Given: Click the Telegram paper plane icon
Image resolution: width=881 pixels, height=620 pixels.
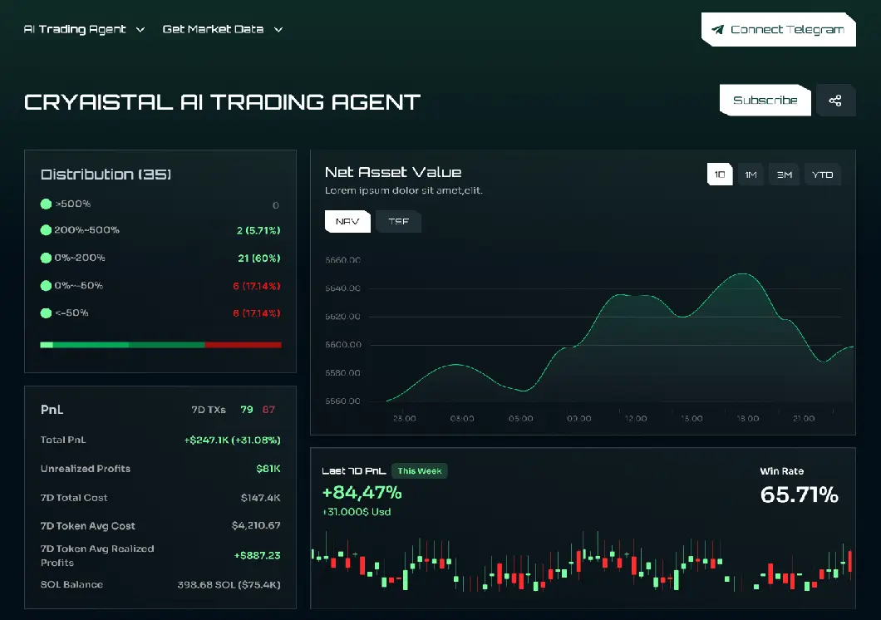Looking at the screenshot, I should [x=717, y=30].
